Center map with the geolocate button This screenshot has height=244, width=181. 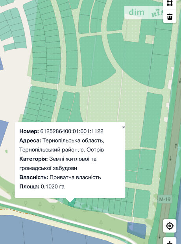click(170, 226)
